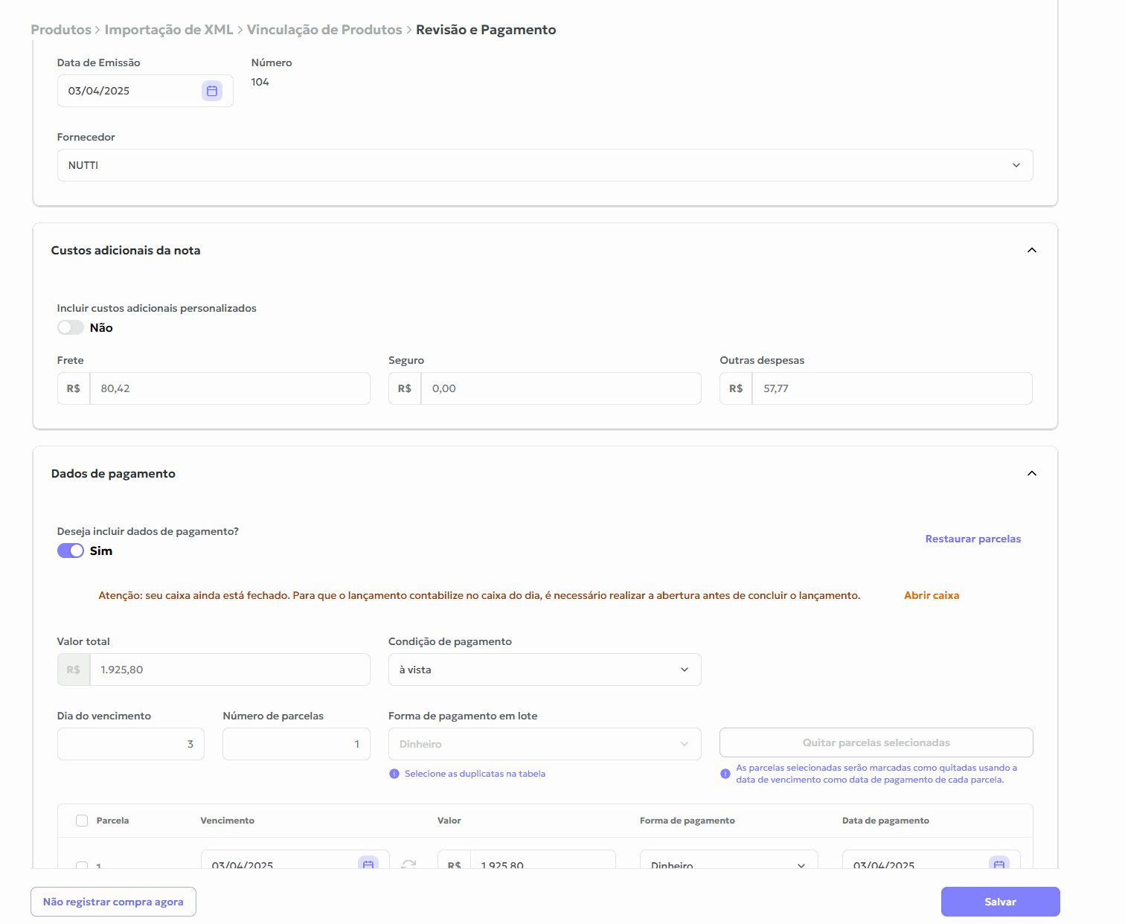
Task: Click the 'Restaurar parcelas' link
Action: (972, 539)
